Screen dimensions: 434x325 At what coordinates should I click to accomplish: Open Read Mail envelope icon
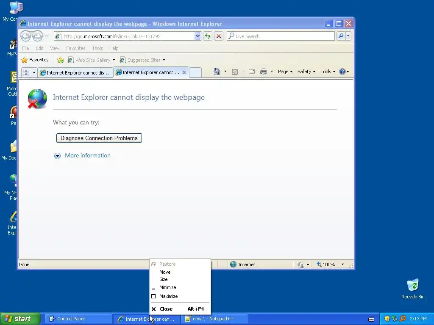(x=252, y=72)
